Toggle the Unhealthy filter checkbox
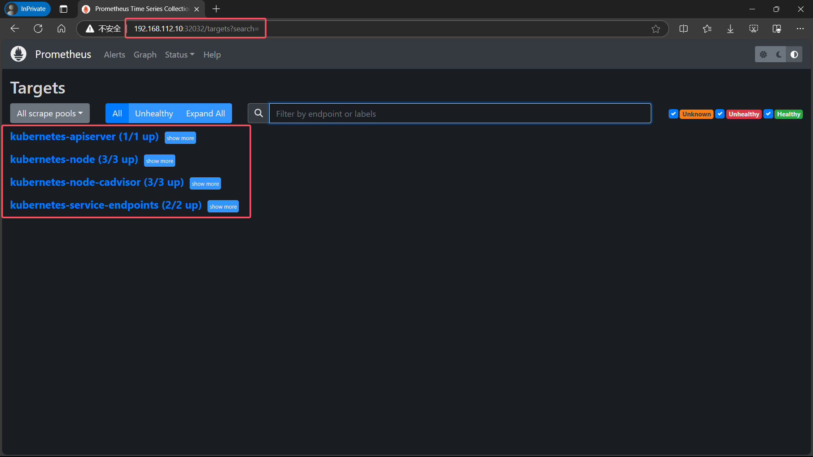 click(x=720, y=114)
